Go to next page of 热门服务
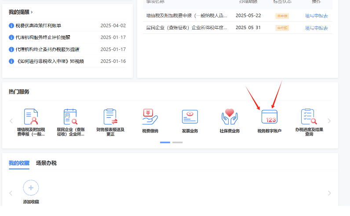Screen dimensions: 350x216 point(329,121)
